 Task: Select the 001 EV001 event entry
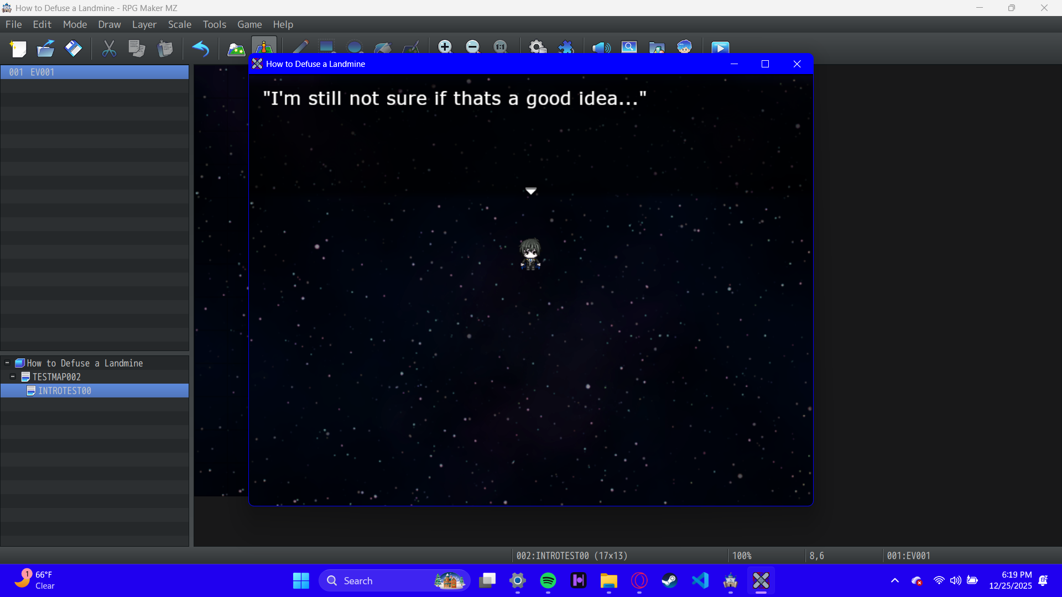tap(94, 72)
